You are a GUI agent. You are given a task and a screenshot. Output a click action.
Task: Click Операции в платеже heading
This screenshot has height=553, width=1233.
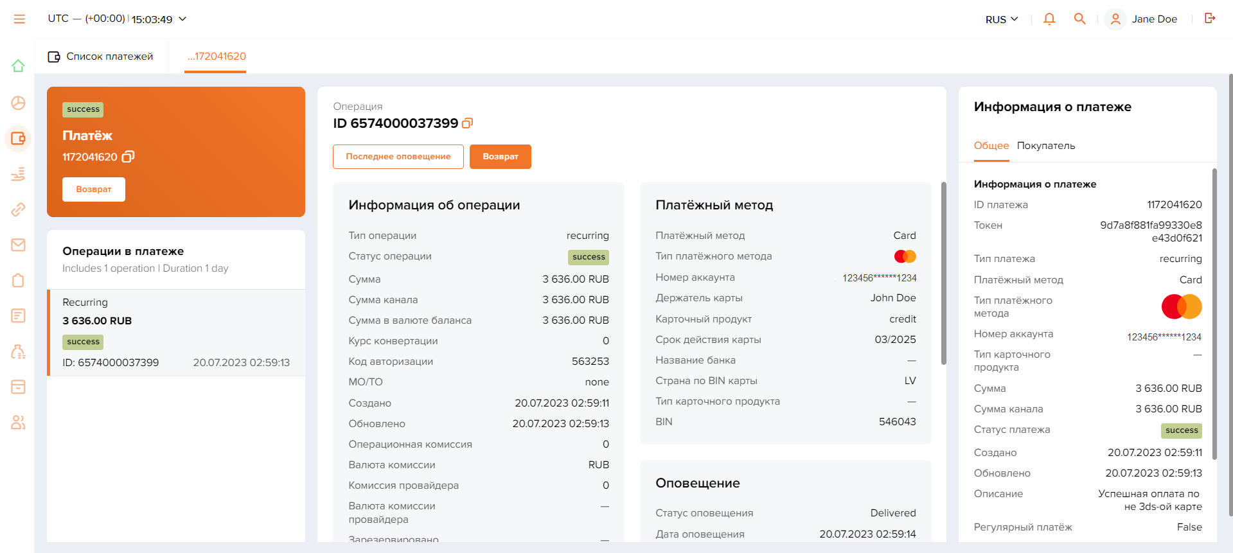pyautogui.click(x=123, y=251)
